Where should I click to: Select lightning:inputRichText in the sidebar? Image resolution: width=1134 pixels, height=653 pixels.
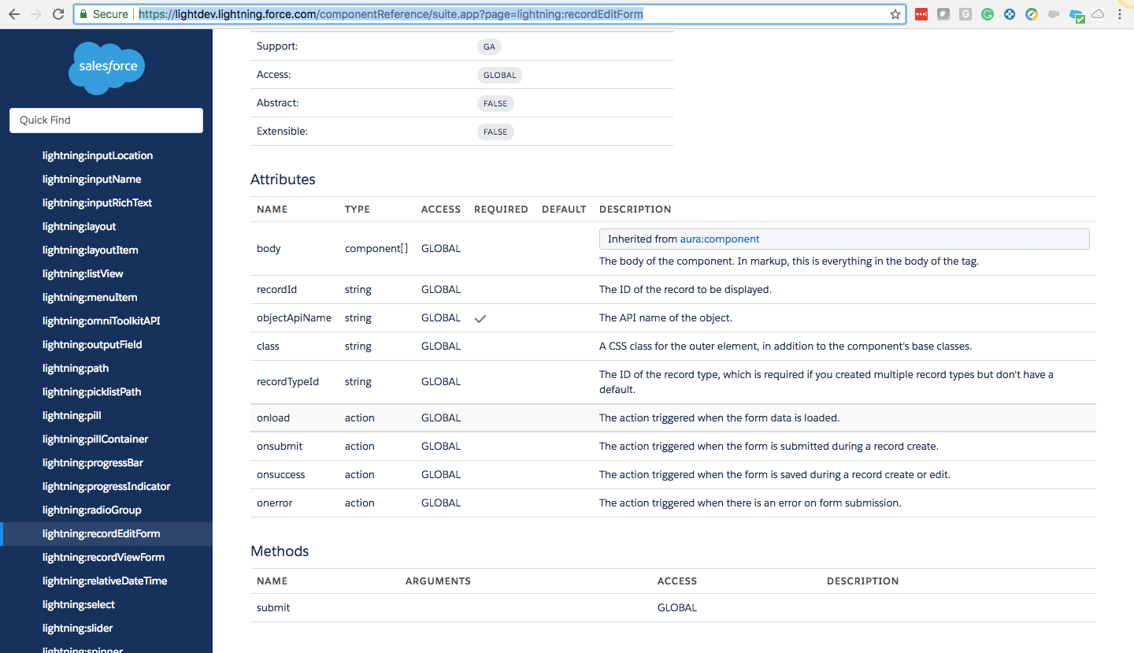[x=98, y=203]
